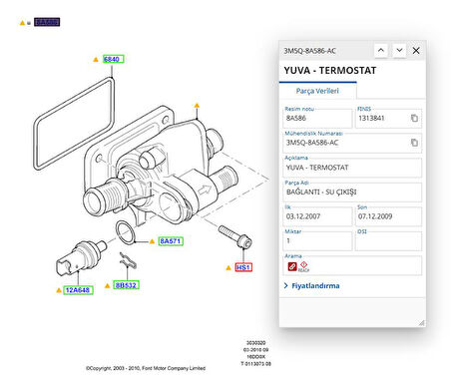The image size is (451, 386).
Task: Click the REACH hazard diamond icon
Action: (303, 266)
